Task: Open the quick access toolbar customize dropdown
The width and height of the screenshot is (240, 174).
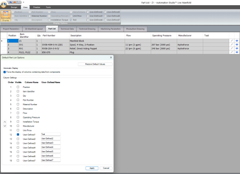Action: point(23,2)
